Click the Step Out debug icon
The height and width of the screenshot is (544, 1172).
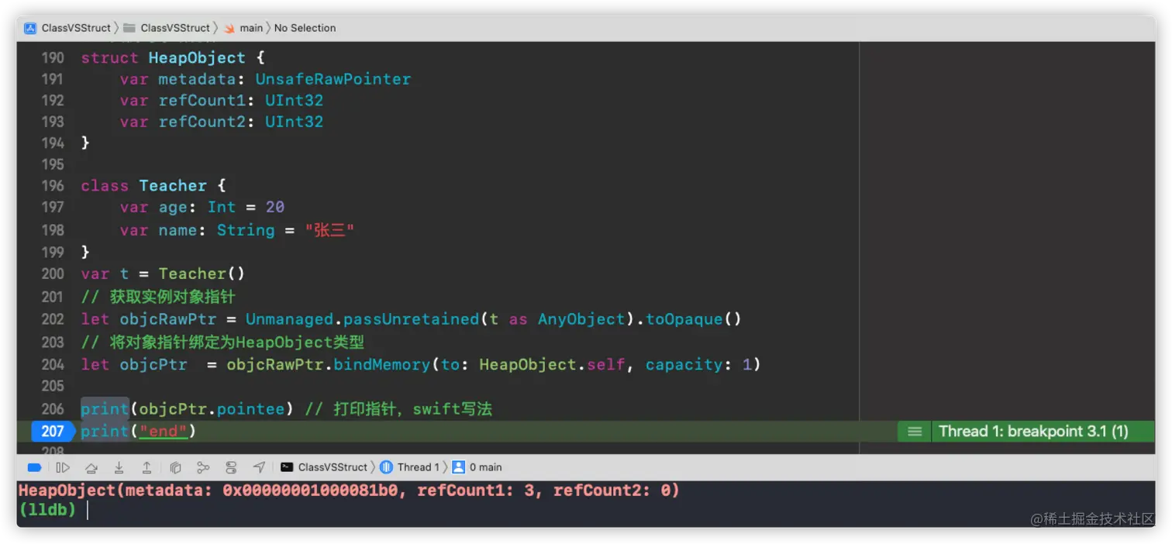[146, 467]
